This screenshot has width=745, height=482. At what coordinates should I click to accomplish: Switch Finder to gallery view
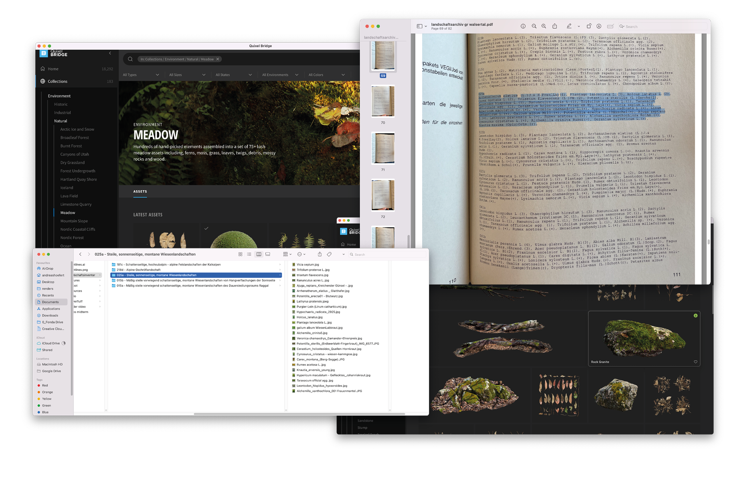268,254
